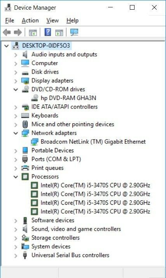
Task: Expand the Display adapters category
Action: click(16, 81)
